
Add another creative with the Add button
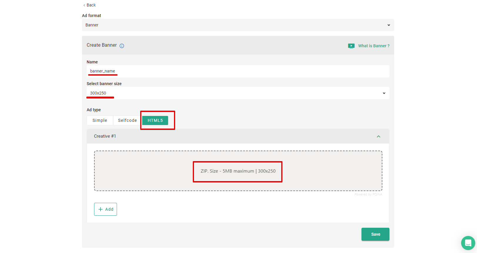106,209
